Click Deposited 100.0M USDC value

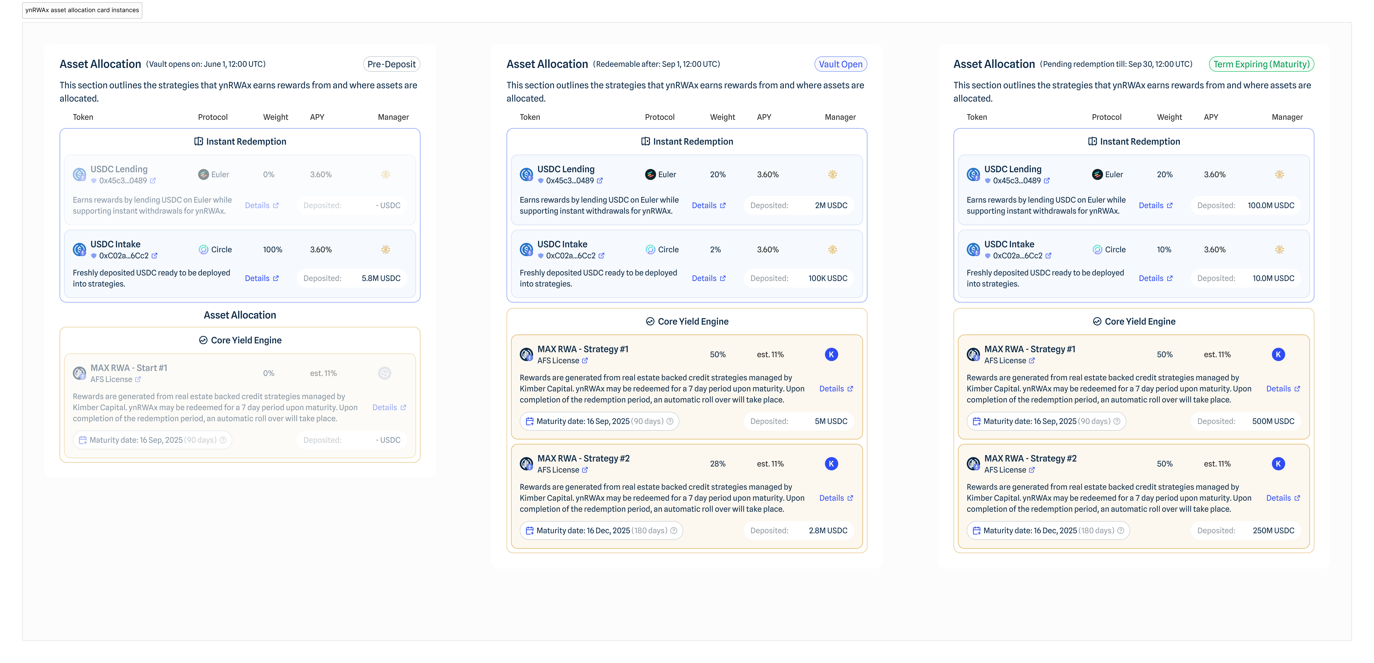(x=1271, y=206)
